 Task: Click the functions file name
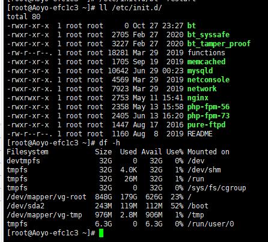(x=206, y=53)
